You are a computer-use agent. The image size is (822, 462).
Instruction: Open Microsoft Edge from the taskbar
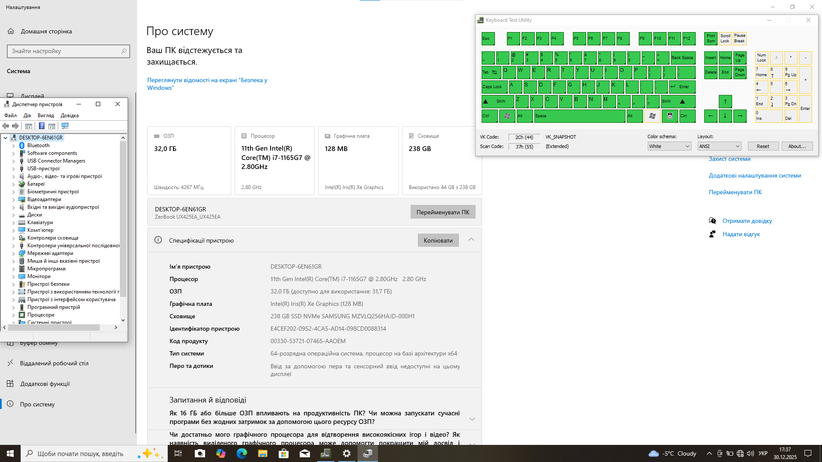pyautogui.click(x=242, y=453)
